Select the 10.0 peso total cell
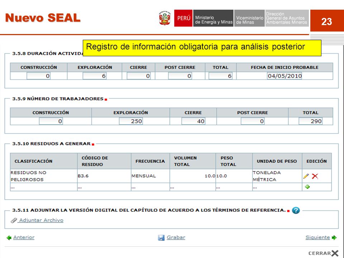 tap(234, 176)
